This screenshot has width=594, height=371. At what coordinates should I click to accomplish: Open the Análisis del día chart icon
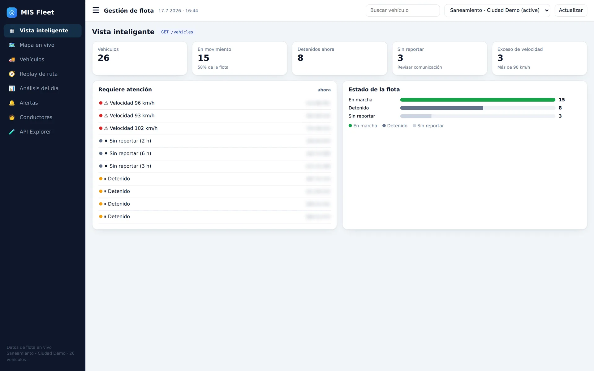[x=12, y=88]
